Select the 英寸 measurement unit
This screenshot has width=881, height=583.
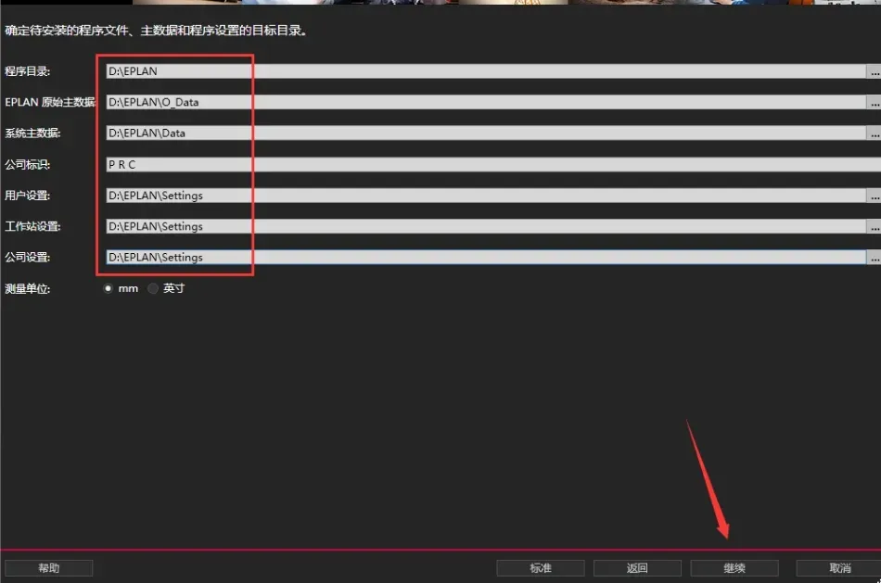pyautogui.click(x=153, y=288)
